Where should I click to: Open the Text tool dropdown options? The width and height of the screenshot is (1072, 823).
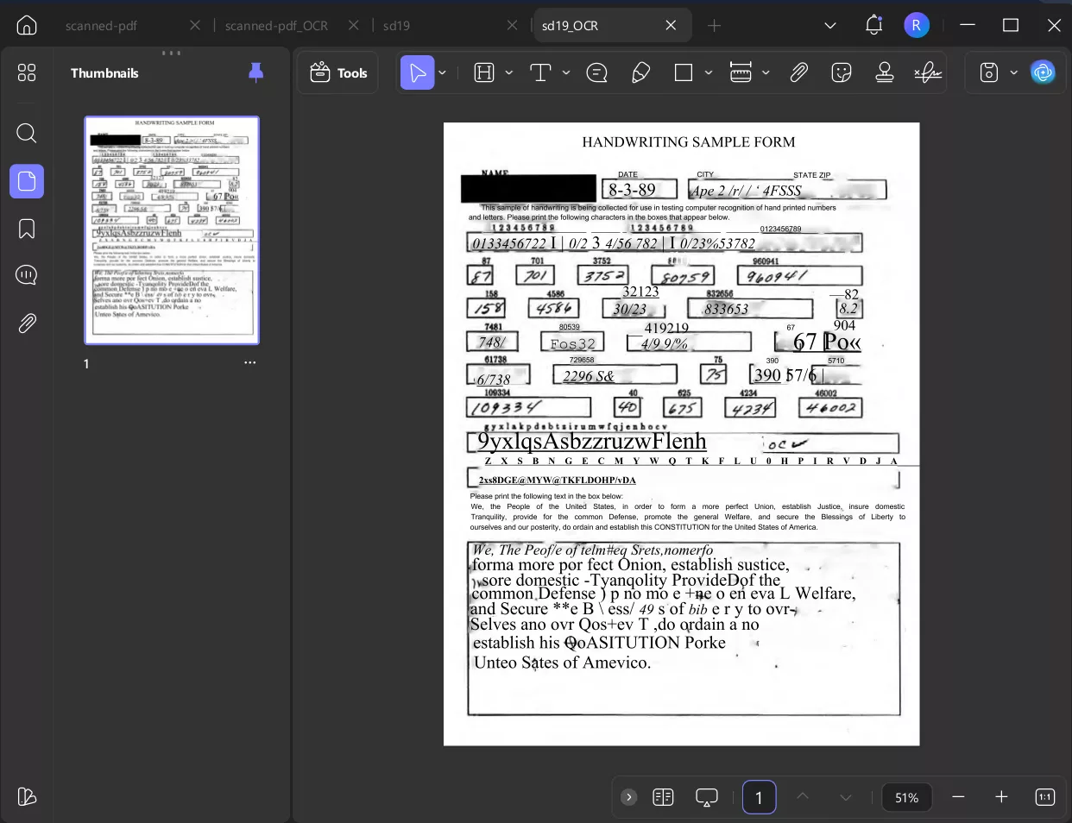click(x=565, y=72)
